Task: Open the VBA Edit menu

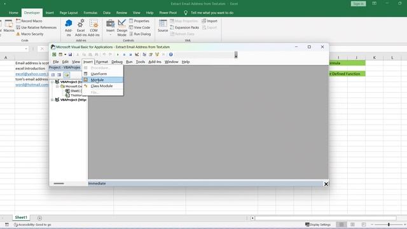Action: [x=65, y=62]
